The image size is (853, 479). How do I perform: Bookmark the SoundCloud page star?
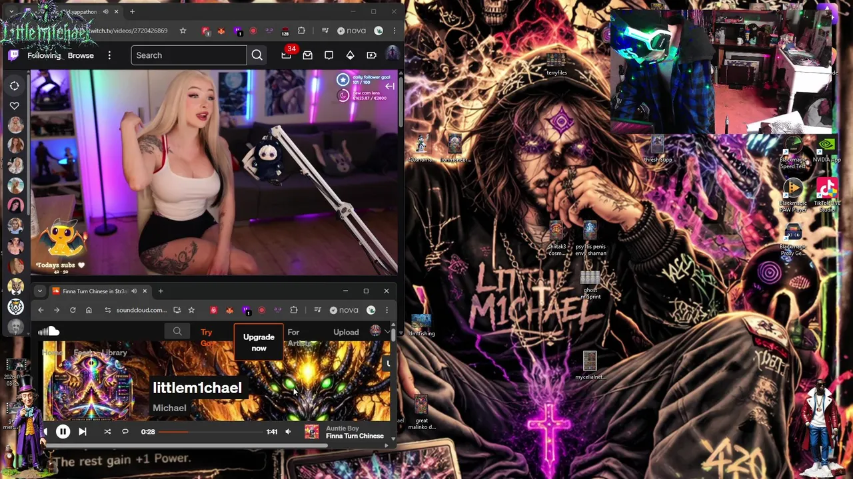click(x=191, y=310)
